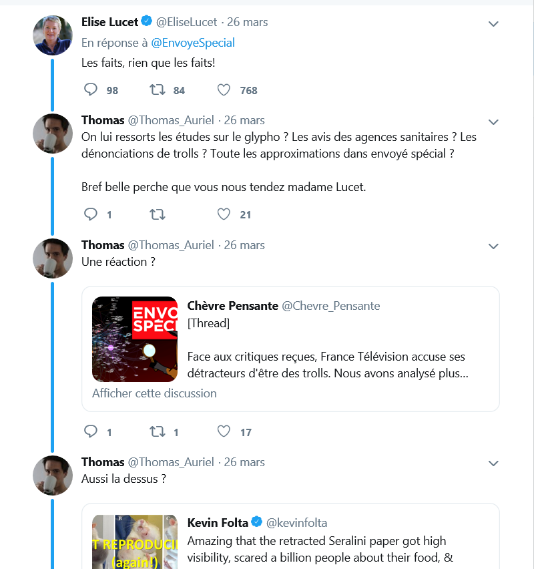Open more options on Elise Lucet's tweet
This screenshot has height=569, width=534.
tap(493, 24)
